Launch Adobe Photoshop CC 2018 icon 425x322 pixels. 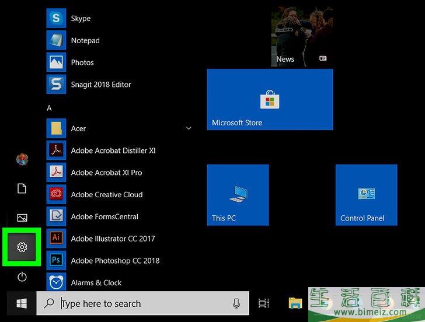coord(56,260)
